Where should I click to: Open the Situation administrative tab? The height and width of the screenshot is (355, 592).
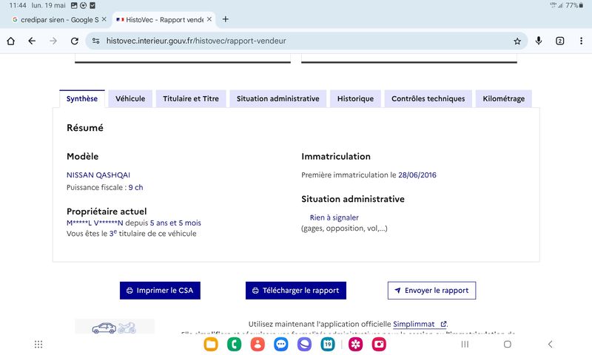point(278,99)
